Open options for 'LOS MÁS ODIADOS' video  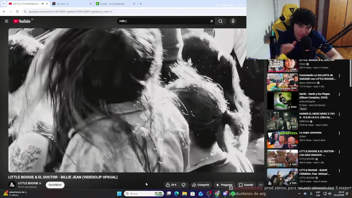click(x=339, y=152)
